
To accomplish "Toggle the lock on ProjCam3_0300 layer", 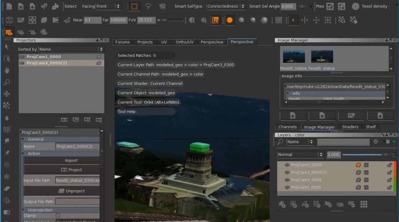I will (x=389, y=165).
